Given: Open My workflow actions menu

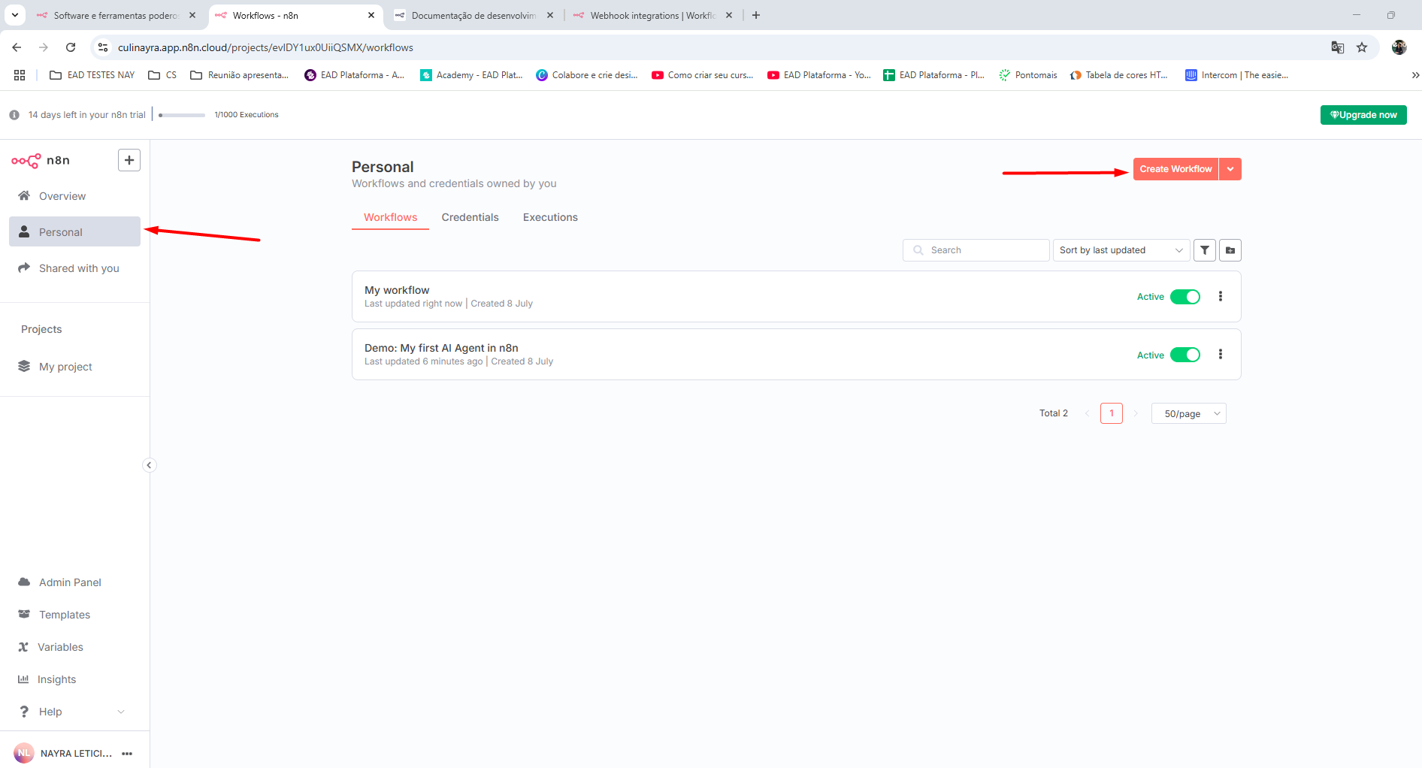Looking at the screenshot, I should click(1221, 297).
